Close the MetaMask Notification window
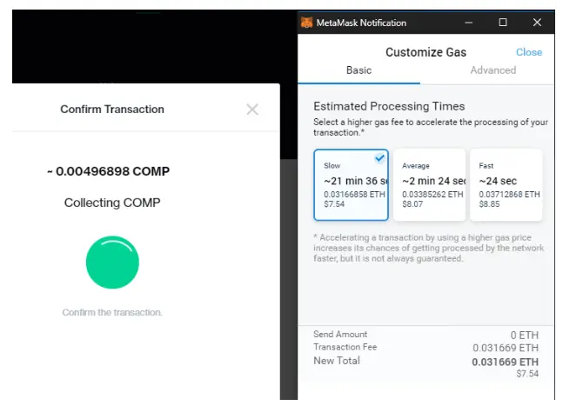This screenshot has height=419, width=563. click(x=537, y=23)
